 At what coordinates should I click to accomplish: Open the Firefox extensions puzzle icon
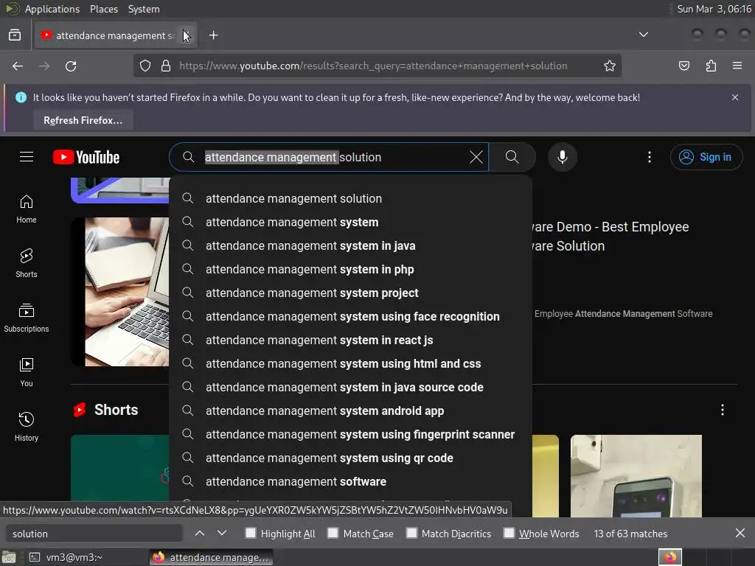[711, 66]
